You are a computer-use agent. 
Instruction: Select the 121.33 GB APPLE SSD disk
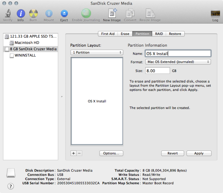pos(31,37)
